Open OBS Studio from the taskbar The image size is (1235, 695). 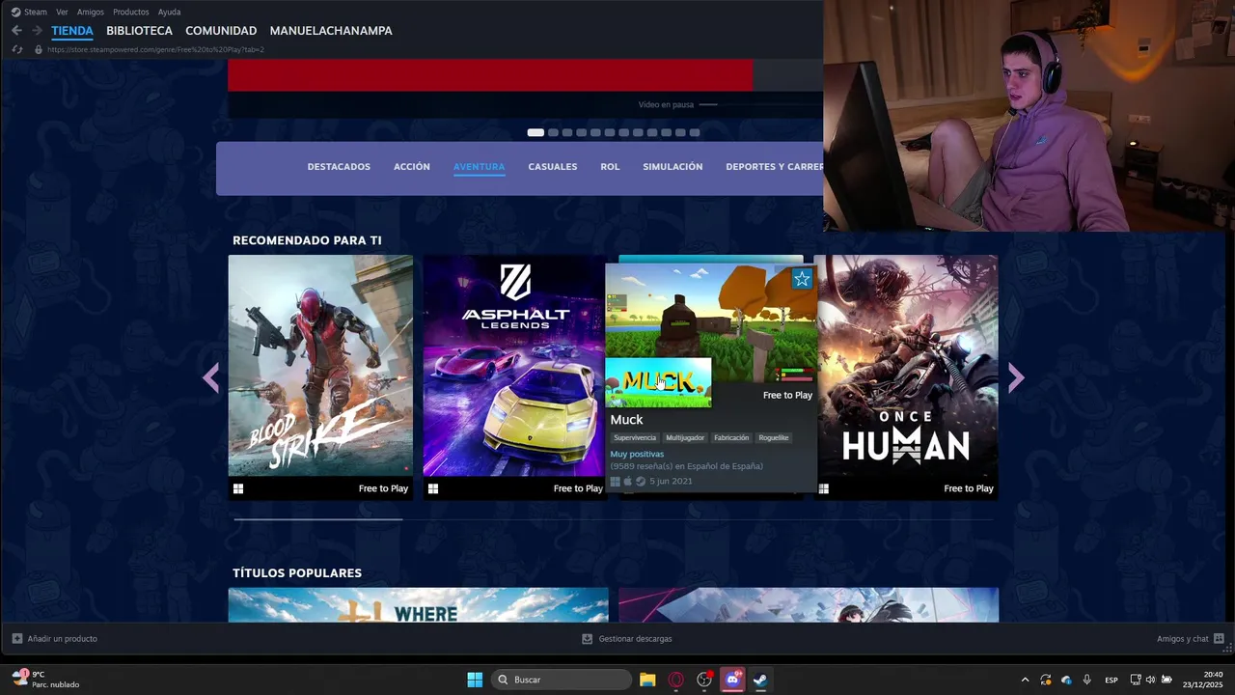click(x=704, y=680)
